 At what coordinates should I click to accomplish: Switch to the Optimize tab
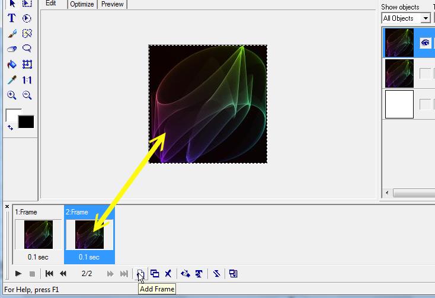82,4
